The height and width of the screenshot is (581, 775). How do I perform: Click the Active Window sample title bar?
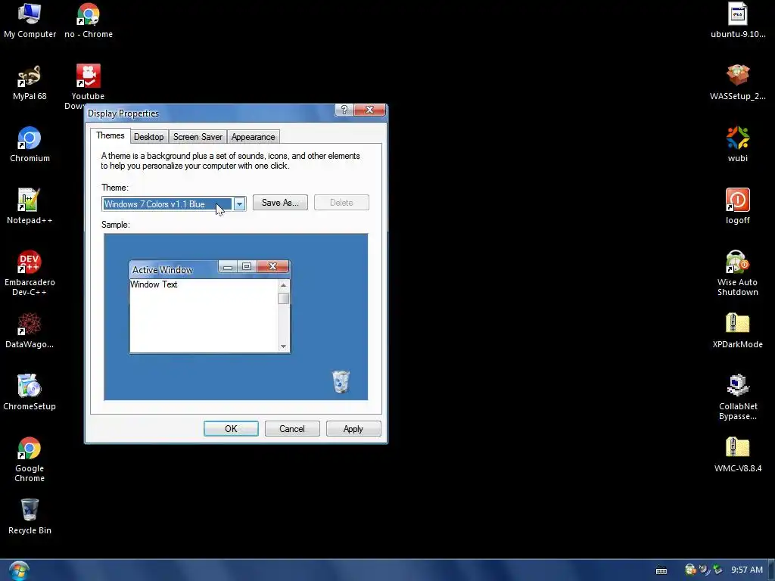[x=175, y=269]
